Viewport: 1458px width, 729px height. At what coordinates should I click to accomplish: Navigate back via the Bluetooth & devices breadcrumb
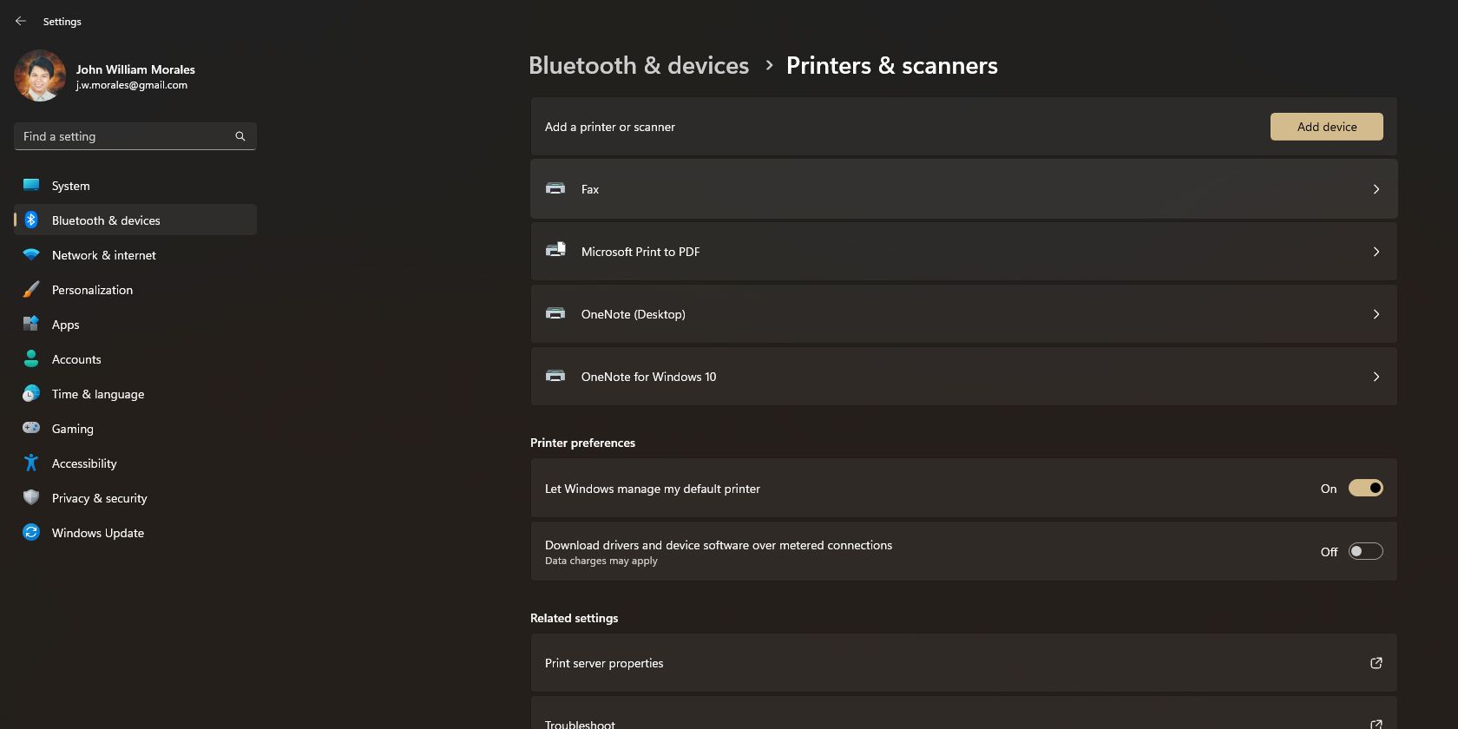tap(639, 65)
